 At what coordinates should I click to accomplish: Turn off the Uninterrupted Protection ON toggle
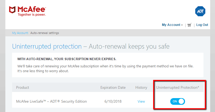[x=178, y=101]
